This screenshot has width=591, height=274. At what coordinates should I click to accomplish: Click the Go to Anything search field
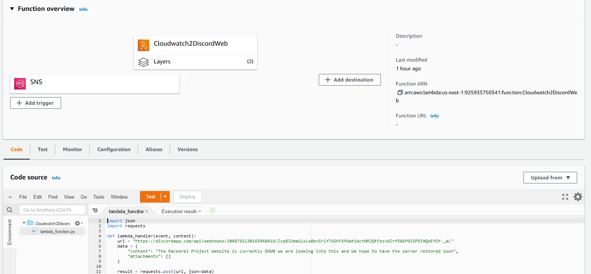tap(52, 210)
